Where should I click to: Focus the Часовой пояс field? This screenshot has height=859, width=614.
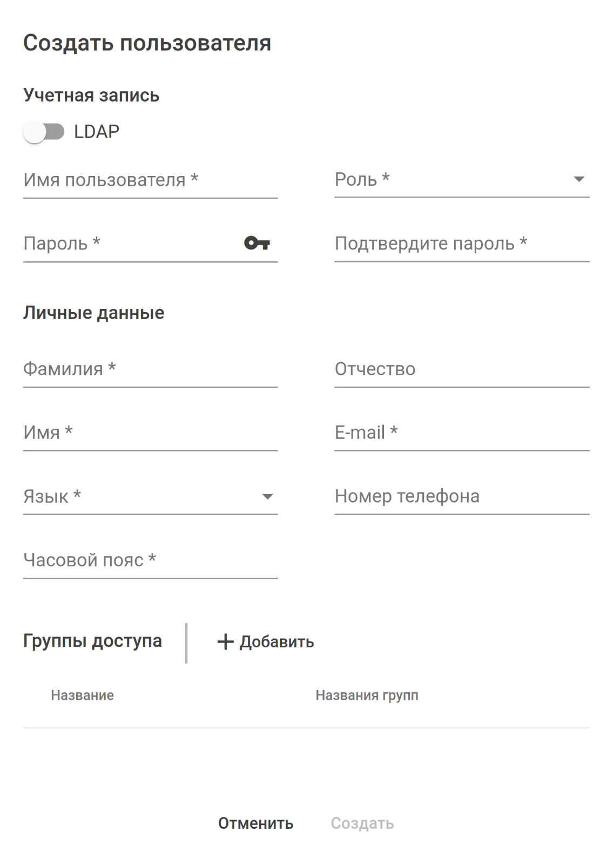[x=150, y=560]
